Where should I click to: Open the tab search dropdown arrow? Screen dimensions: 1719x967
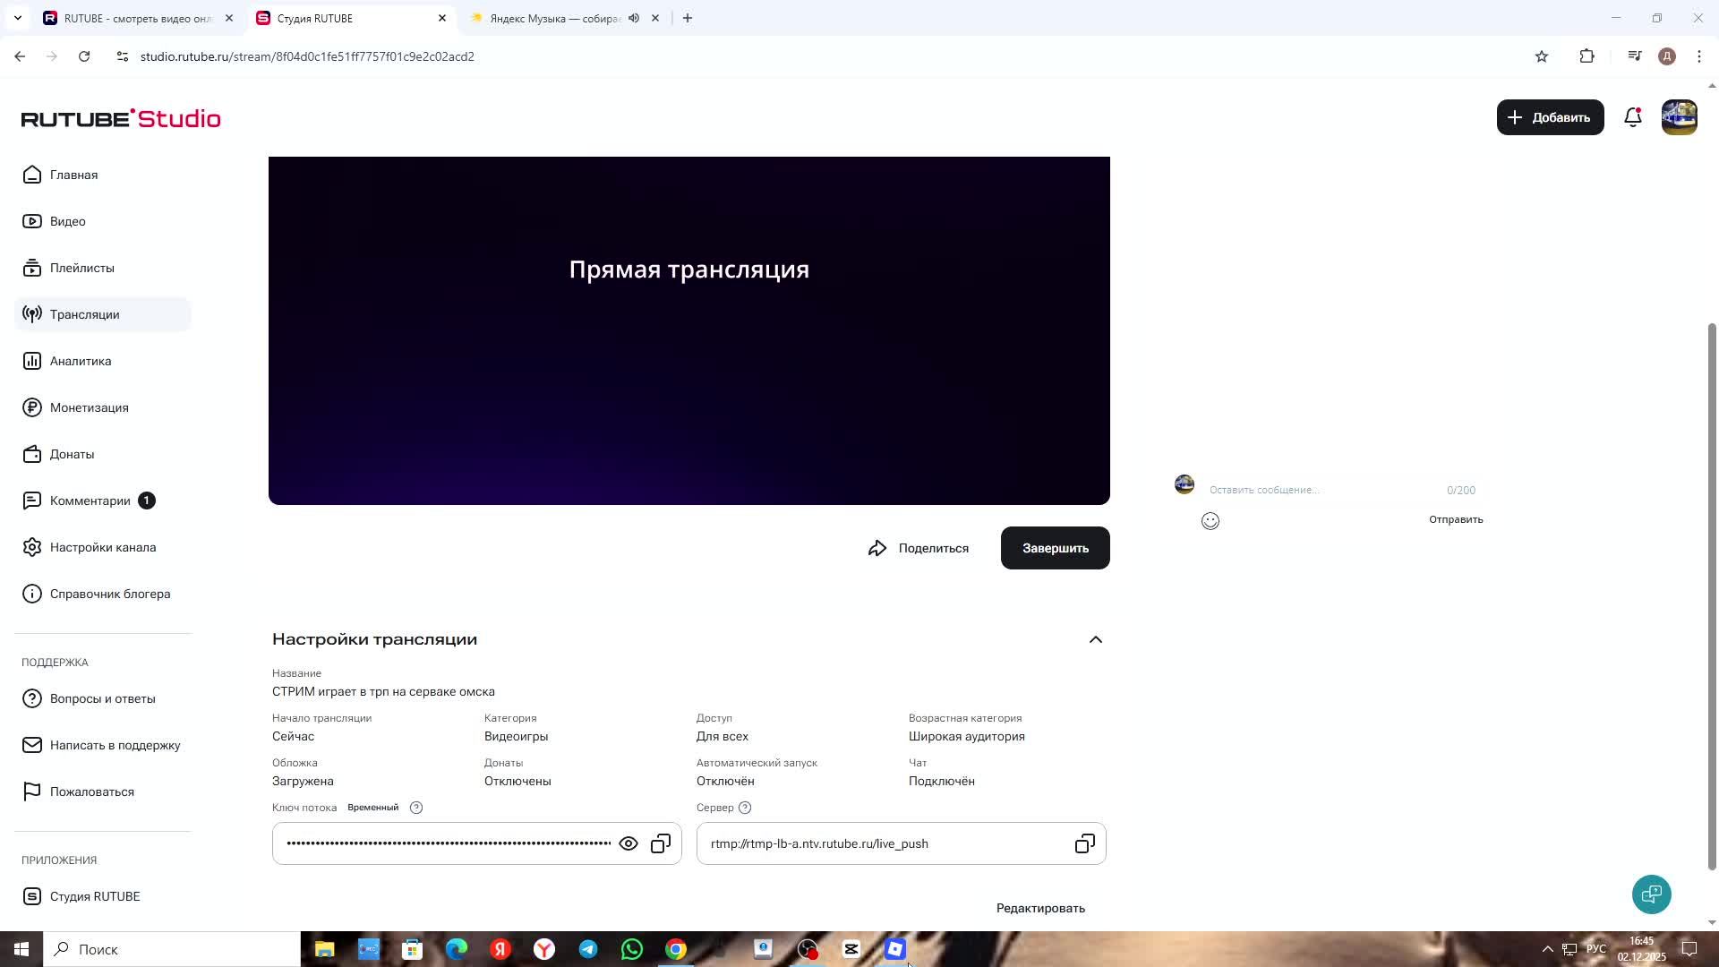coord(17,18)
